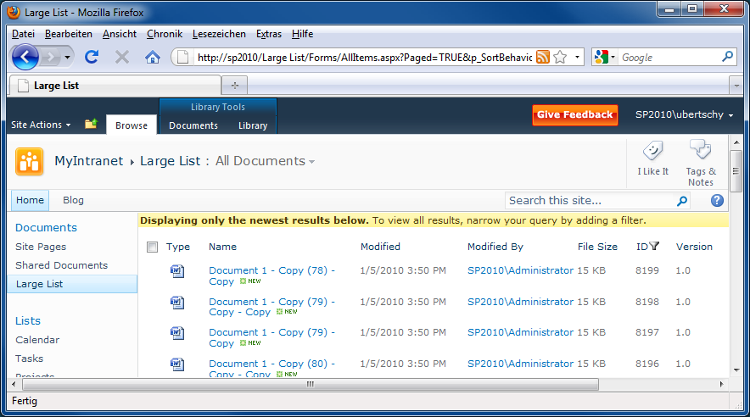
Task: Toggle the select-all checkbox in list header
Action: coord(152,247)
